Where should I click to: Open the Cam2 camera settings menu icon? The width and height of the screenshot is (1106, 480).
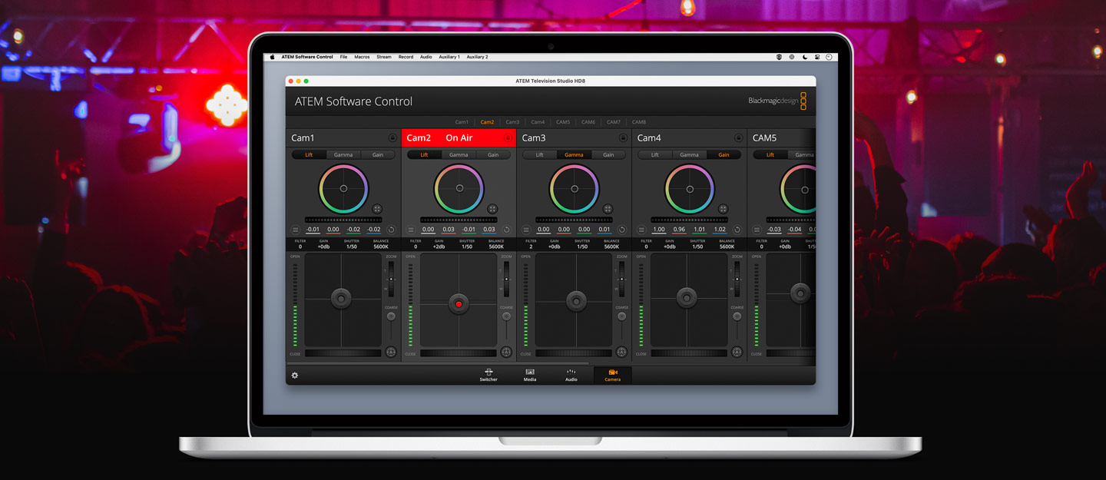point(410,230)
